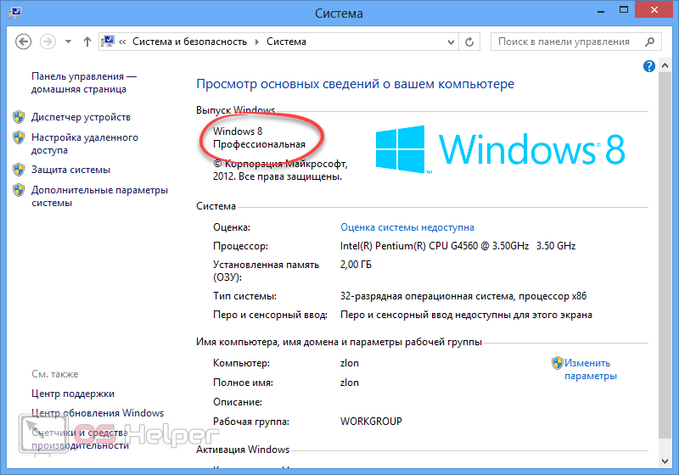Go back with the Back arrow button
The width and height of the screenshot is (679, 475).
(x=24, y=42)
